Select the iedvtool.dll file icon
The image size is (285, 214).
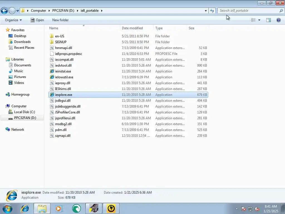point(52,65)
